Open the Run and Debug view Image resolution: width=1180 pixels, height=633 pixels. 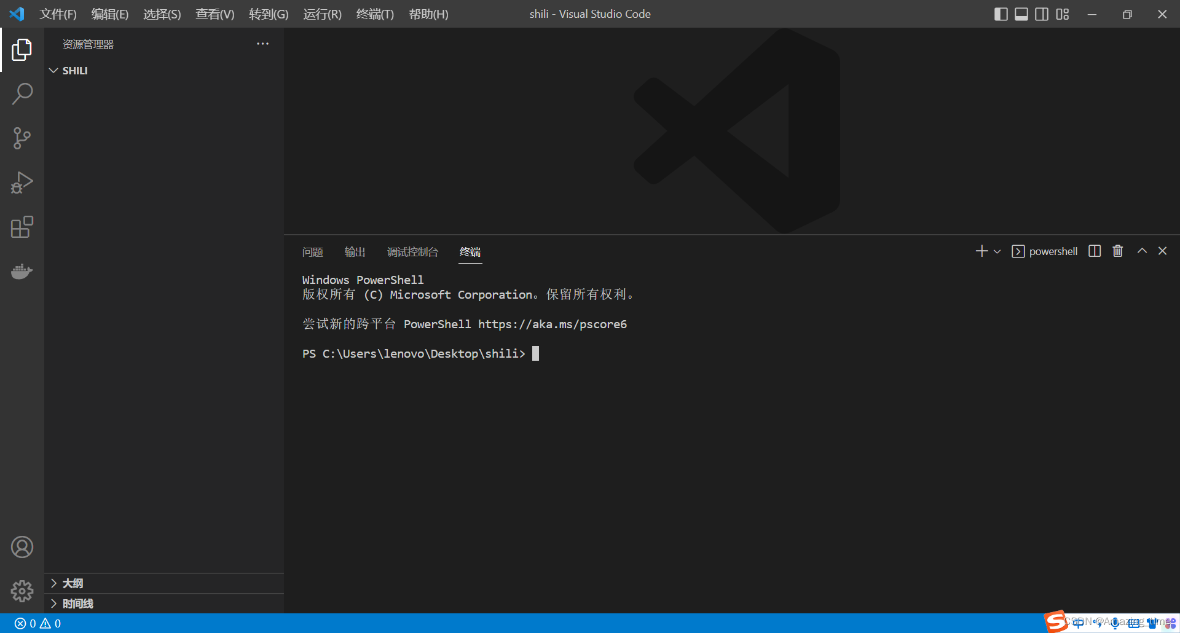22,183
